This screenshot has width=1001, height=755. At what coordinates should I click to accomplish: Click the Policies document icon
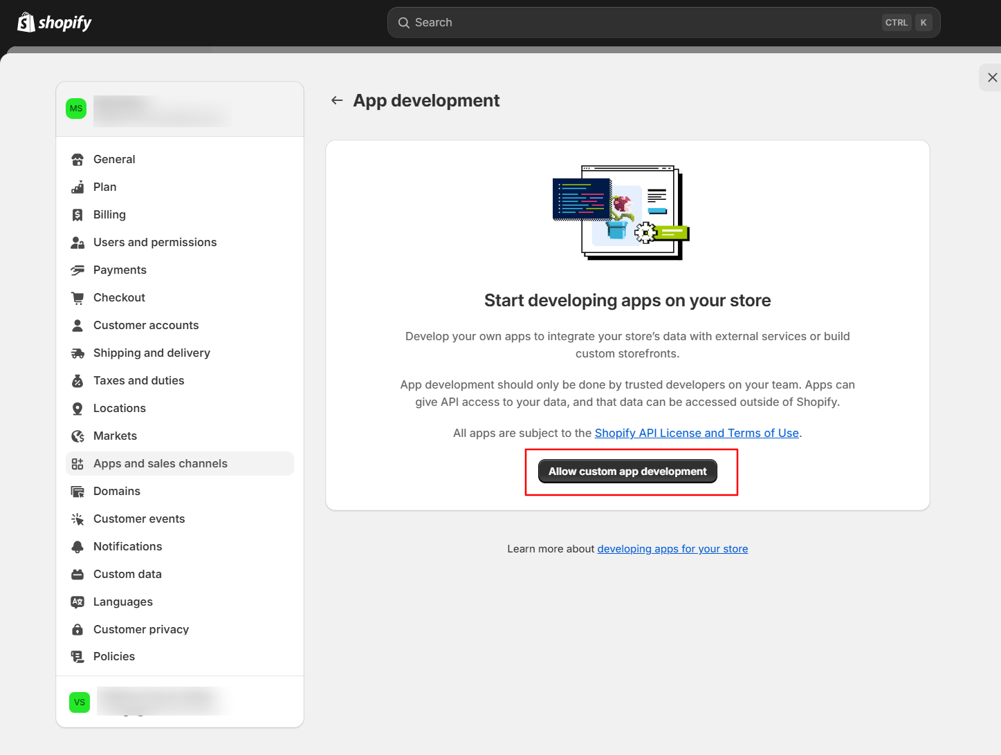coord(77,656)
